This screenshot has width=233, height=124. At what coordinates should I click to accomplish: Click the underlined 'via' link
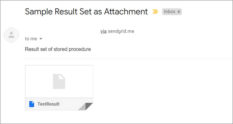[103, 31]
